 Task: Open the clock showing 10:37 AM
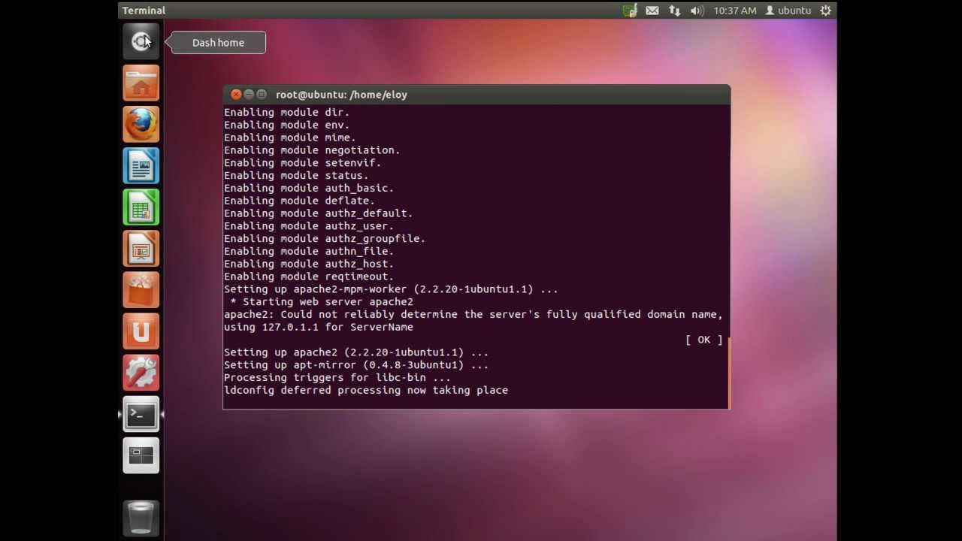735,11
